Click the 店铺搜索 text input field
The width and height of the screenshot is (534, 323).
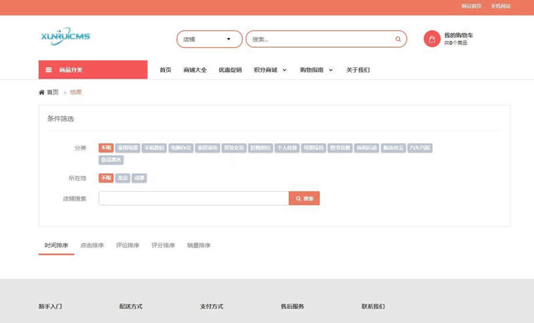pyautogui.click(x=194, y=198)
